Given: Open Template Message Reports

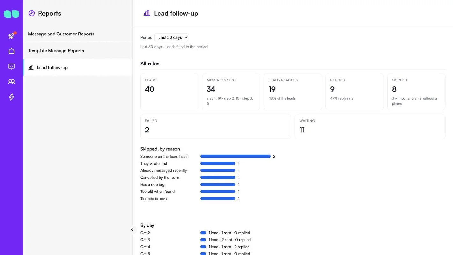Looking at the screenshot, I should click(x=78, y=51).
